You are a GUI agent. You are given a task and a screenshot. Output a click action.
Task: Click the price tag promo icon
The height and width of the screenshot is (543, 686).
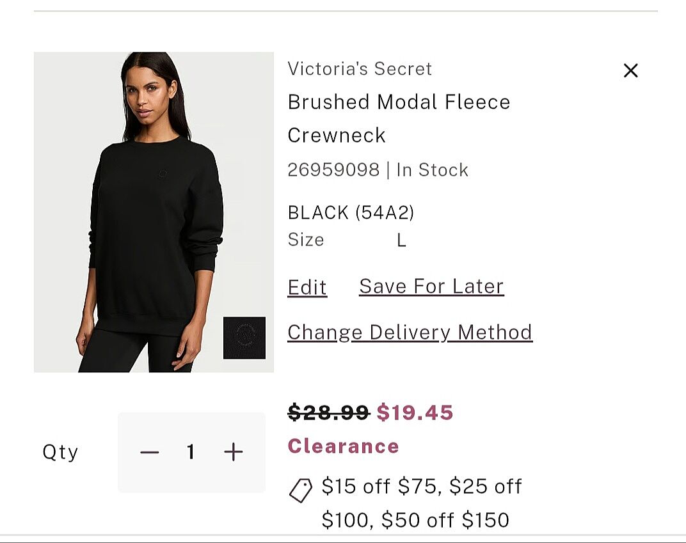click(x=300, y=491)
